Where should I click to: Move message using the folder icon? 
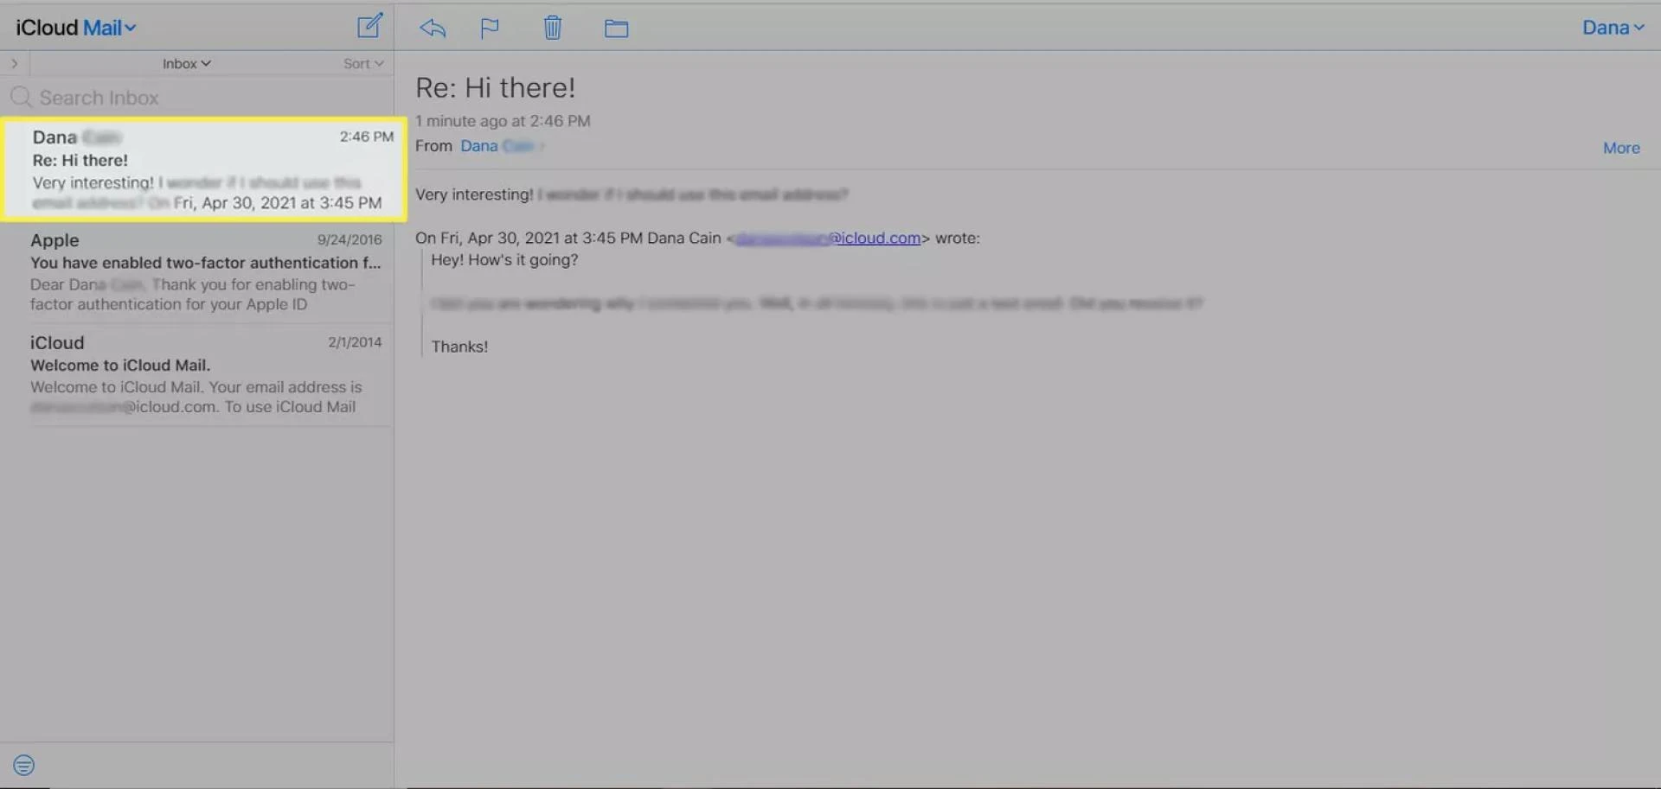coord(616,28)
